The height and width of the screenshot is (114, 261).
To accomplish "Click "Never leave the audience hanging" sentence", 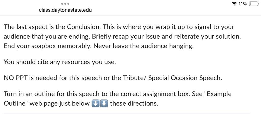I will coord(143,46).
